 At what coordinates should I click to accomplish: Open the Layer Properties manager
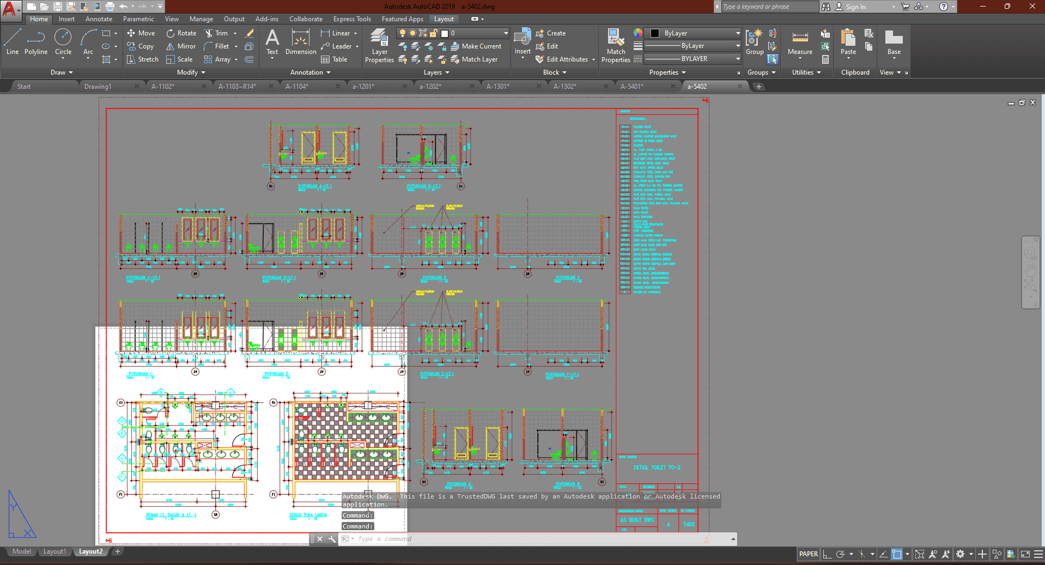379,46
